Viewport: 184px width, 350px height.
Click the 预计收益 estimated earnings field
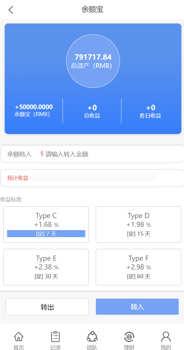[93, 178]
